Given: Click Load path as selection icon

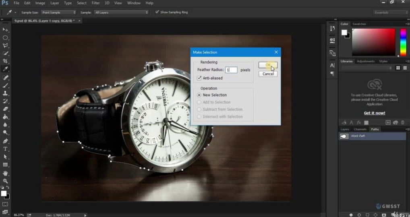Looking at the screenshot, I should 367,215.
